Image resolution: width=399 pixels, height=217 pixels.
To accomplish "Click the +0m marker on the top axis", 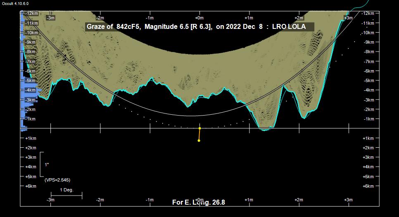I will (x=199, y=18).
